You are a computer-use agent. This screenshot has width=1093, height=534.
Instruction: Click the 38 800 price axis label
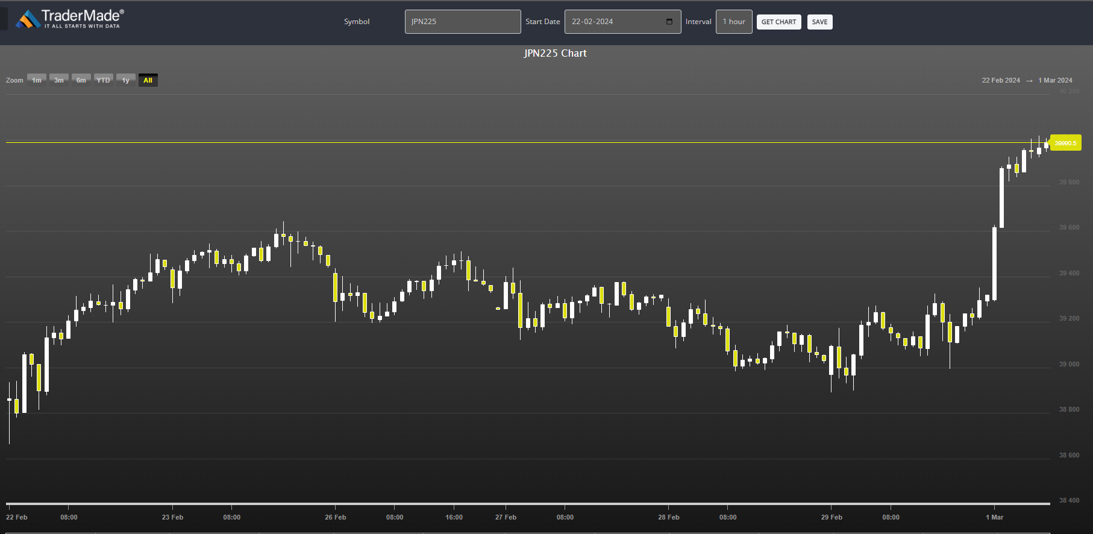[1069, 409]
